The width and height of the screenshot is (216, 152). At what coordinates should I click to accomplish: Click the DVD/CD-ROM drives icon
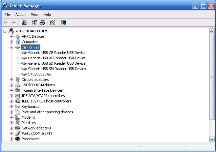18,85
